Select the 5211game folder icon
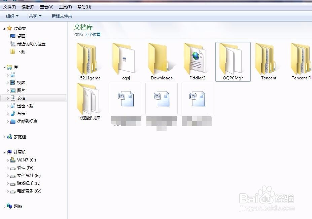312x219 pixels. point(88,59)
